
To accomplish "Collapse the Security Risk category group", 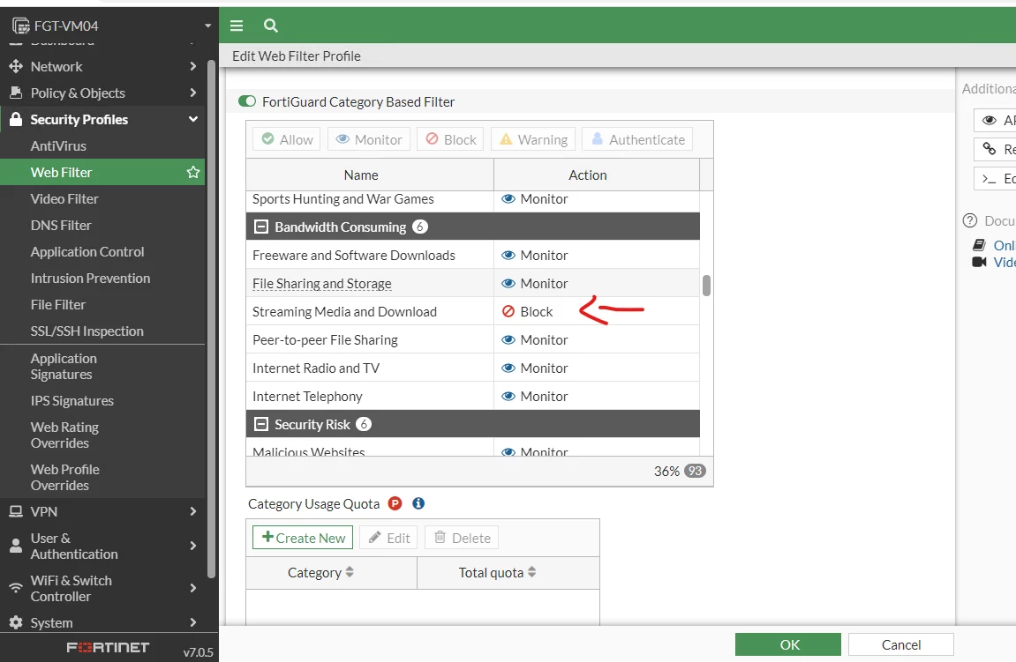I will pos(261,425).
